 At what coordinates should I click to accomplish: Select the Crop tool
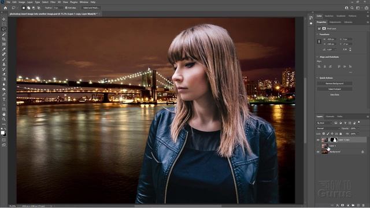pyautogui.click(x=4, y=39)
